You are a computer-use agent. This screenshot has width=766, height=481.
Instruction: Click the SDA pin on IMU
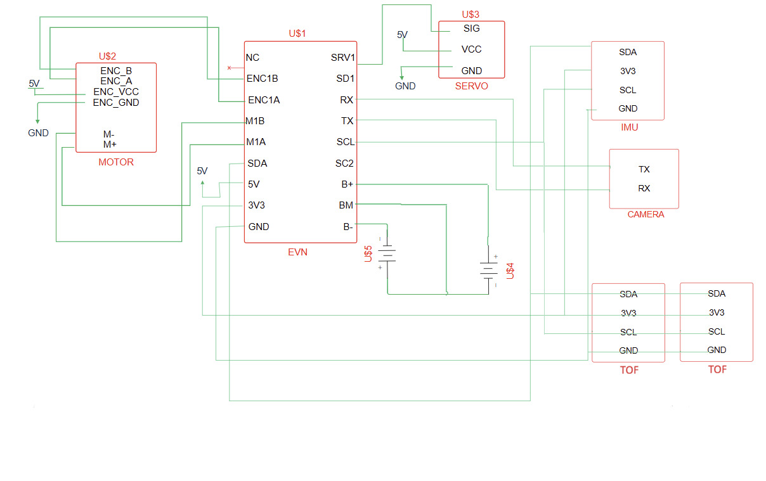pos(628,53)
